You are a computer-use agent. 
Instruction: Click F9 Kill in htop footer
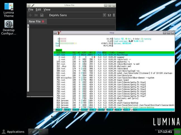[x=125, y=110]
